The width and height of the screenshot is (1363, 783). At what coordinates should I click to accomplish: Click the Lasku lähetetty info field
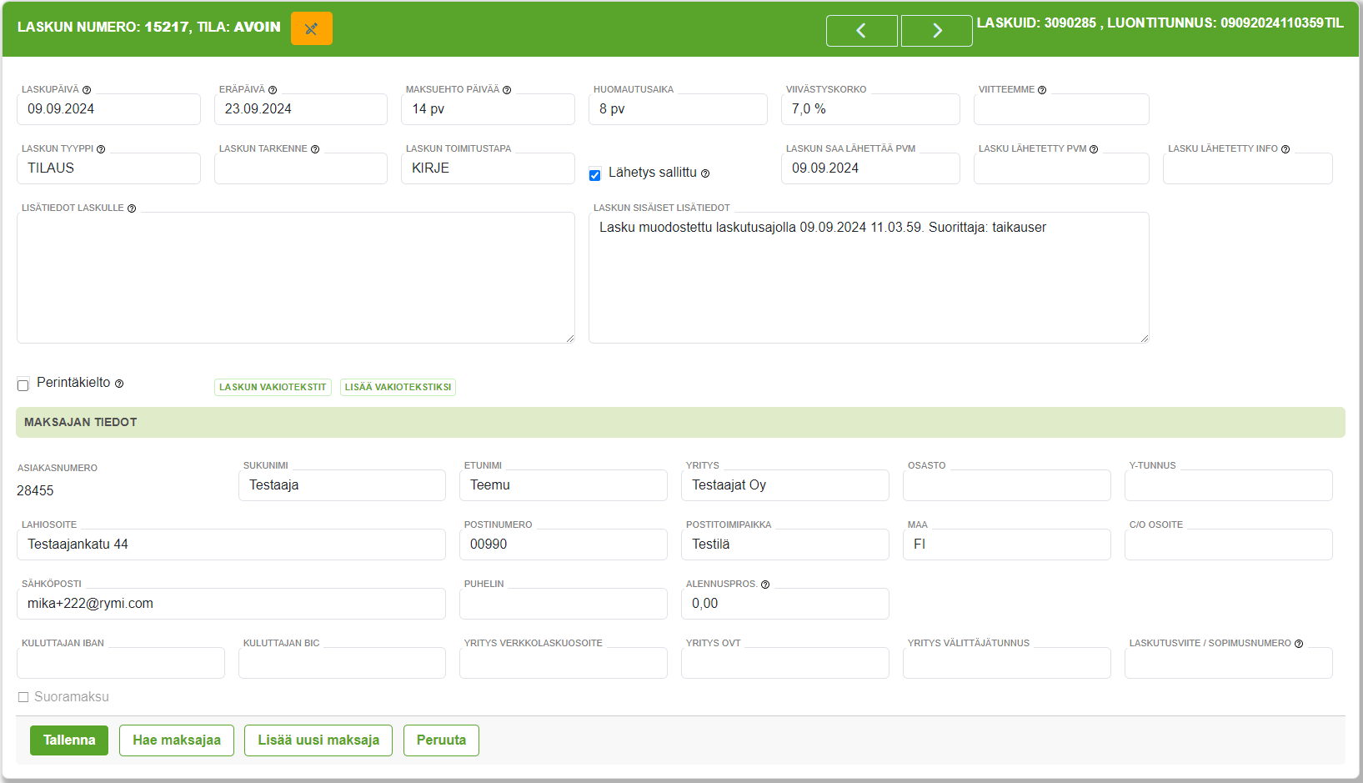pos(1248,168)
